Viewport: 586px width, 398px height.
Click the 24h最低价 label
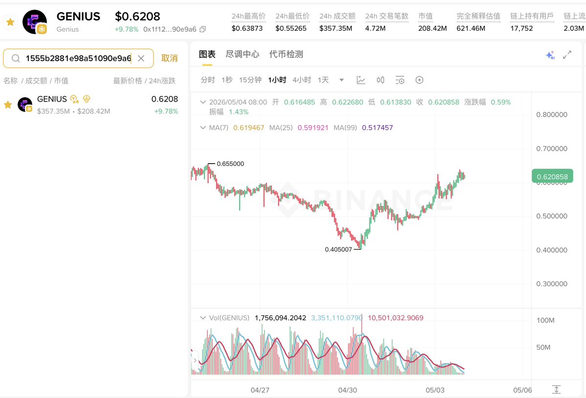pos(292,16)
